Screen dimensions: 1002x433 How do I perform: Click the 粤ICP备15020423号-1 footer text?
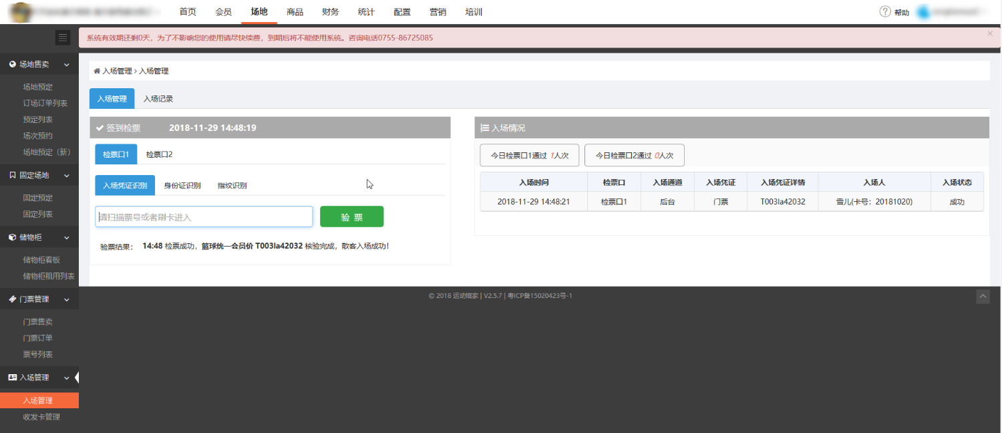tap(540, 295)
